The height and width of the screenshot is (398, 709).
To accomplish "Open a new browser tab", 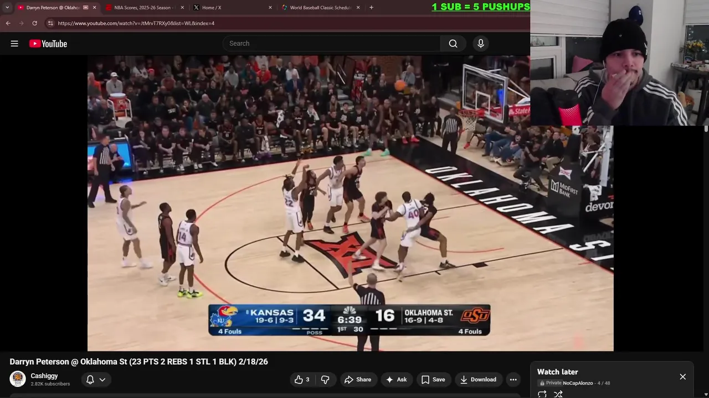I will [x=371, y=8].
